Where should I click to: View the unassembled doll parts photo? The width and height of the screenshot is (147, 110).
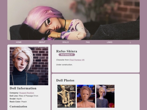coord(66,96)
